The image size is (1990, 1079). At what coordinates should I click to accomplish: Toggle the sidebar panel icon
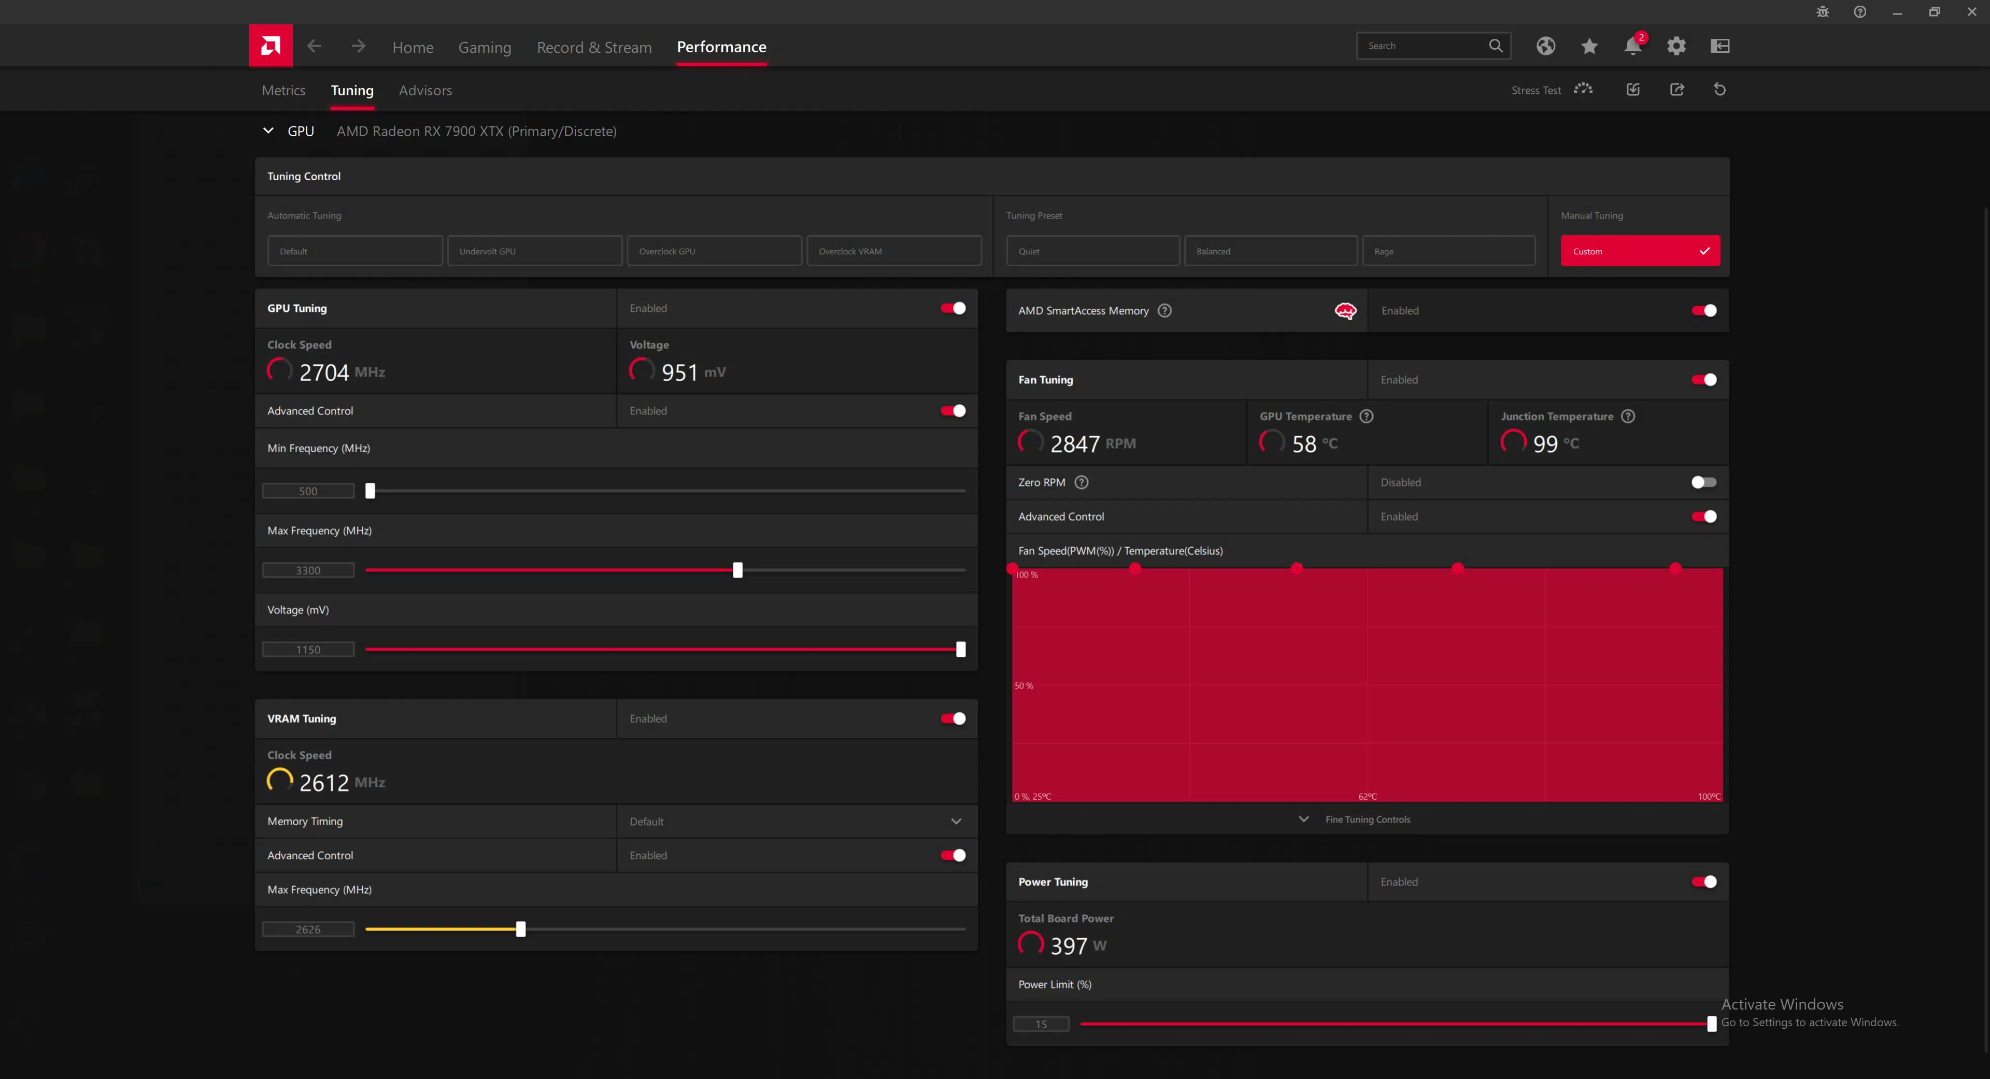(1719, 46)
